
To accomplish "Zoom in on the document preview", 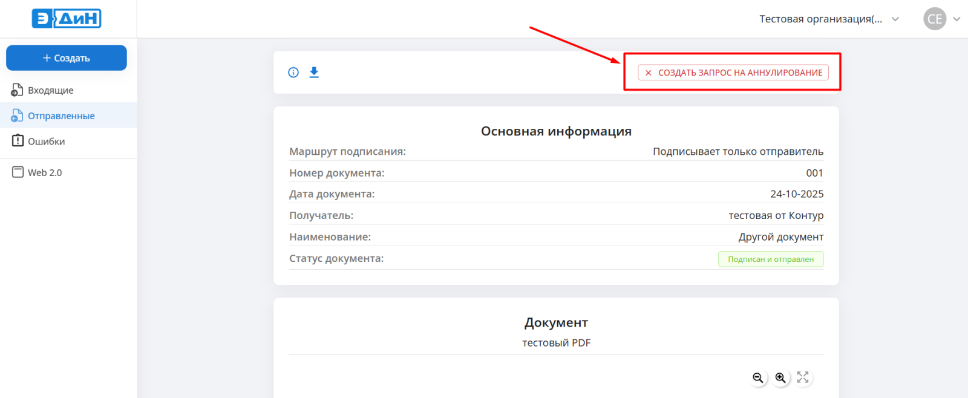I will pos(780,377).
